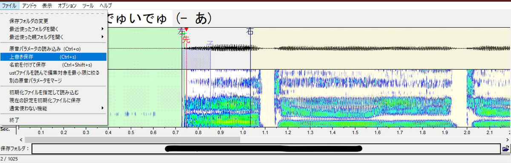511x163 pixels.
Task: Click the 1.0 second ruler mark
Action: [x=243, y=132]
